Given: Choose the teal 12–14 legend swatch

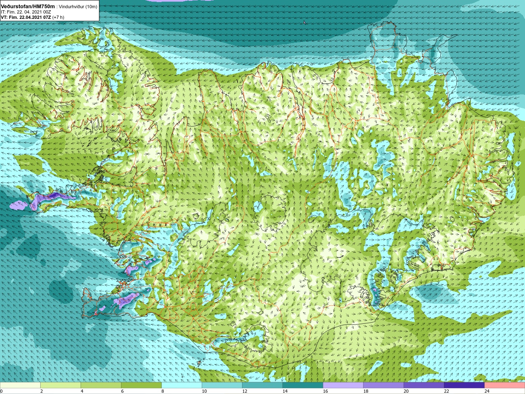Looking at the screenshot, I should tap(262, 385).
